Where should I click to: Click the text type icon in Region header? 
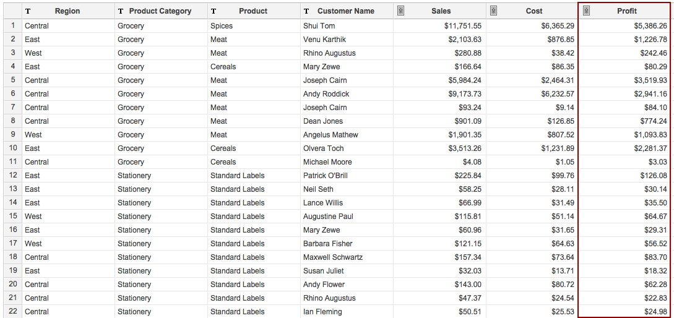tap(28, 11)
